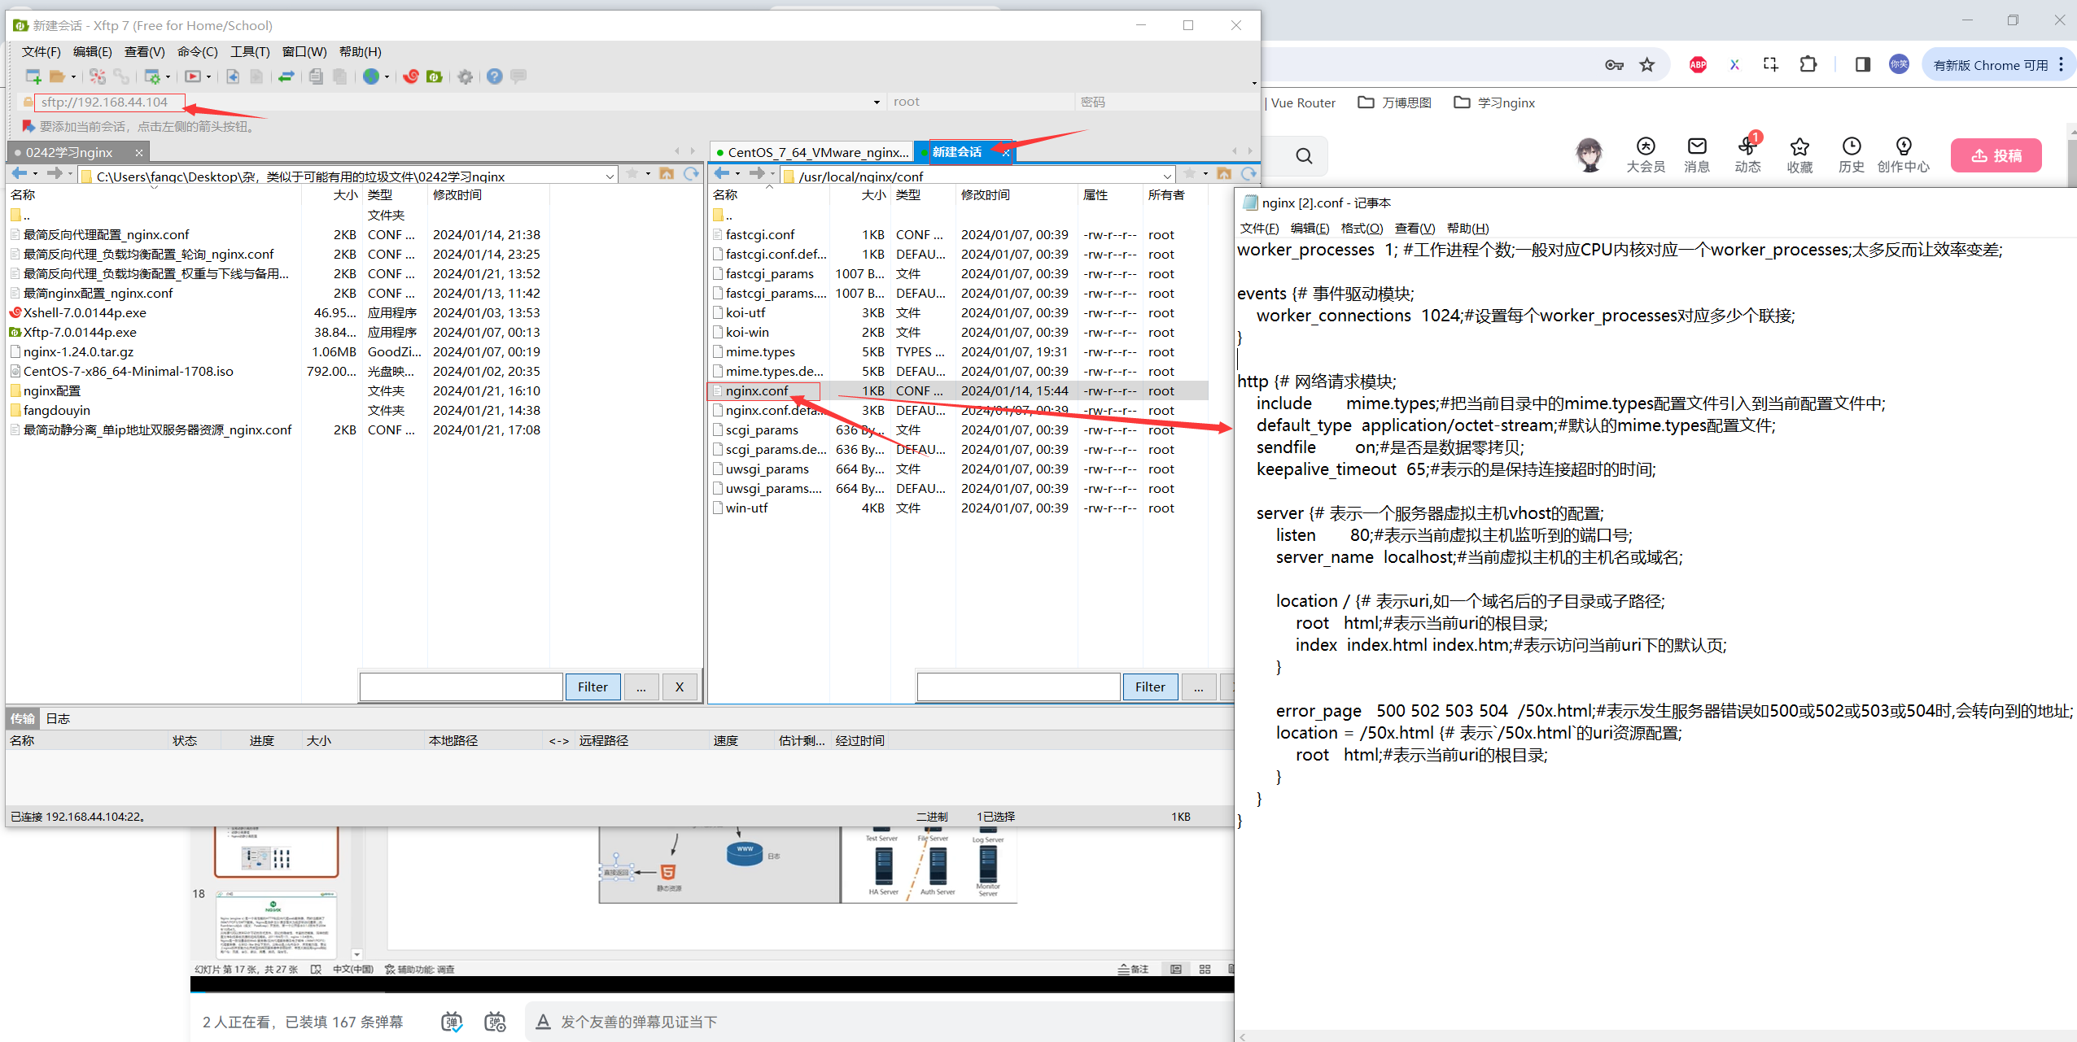Open Chrome extensions puzzle icon
2077x1042 pixels.
tap(1808, 64)
